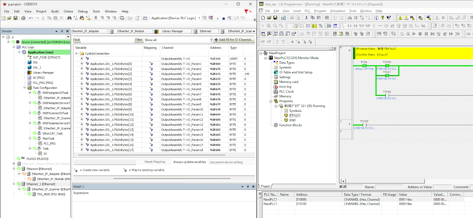Toggle pin on CODESYS Devices panel
This screenshot has width=473, height=218.
point(62,31)
